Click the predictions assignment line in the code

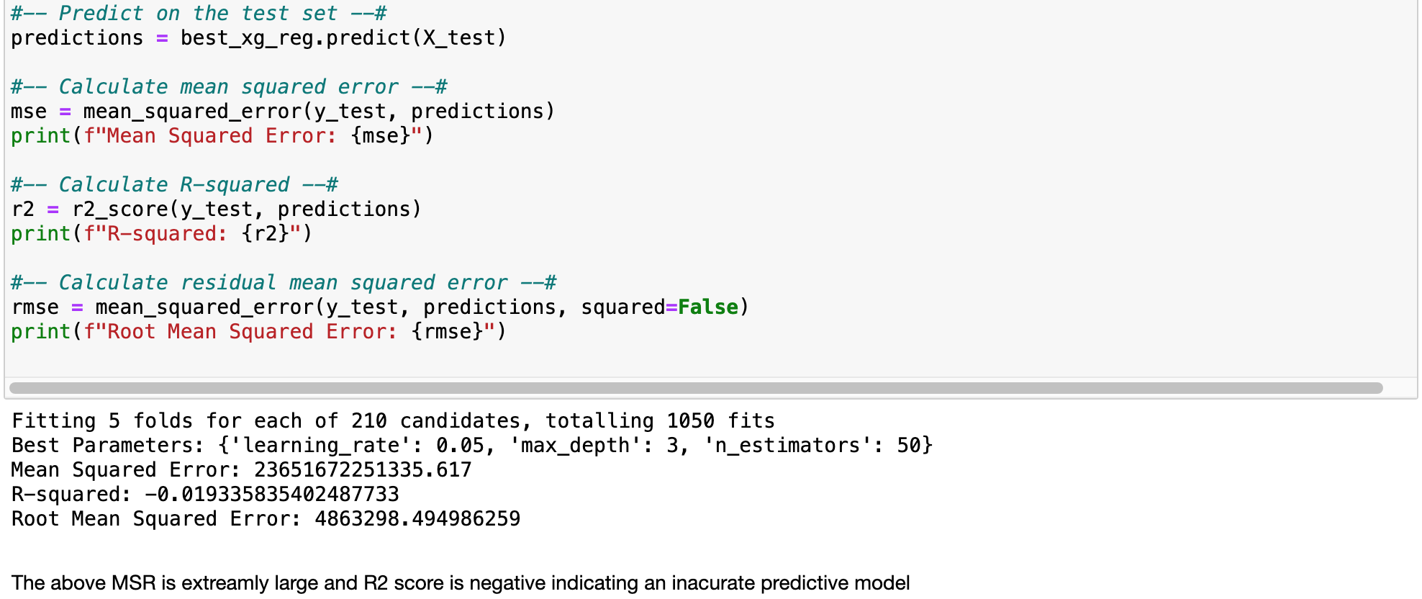[x=259, y=38]
